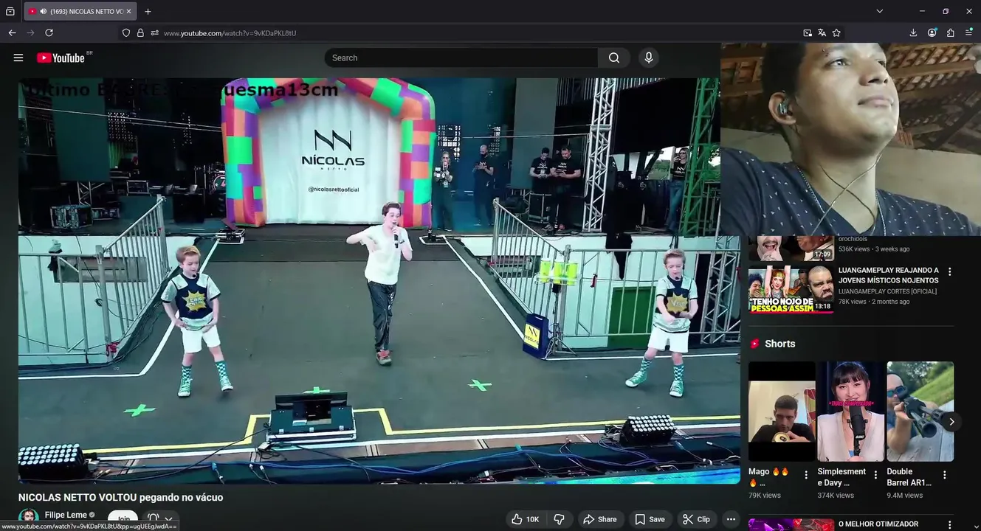The height and width of the screenshot is (531, 981).
Task: Open options for the Mago short
Action: (x=806, y=475)
